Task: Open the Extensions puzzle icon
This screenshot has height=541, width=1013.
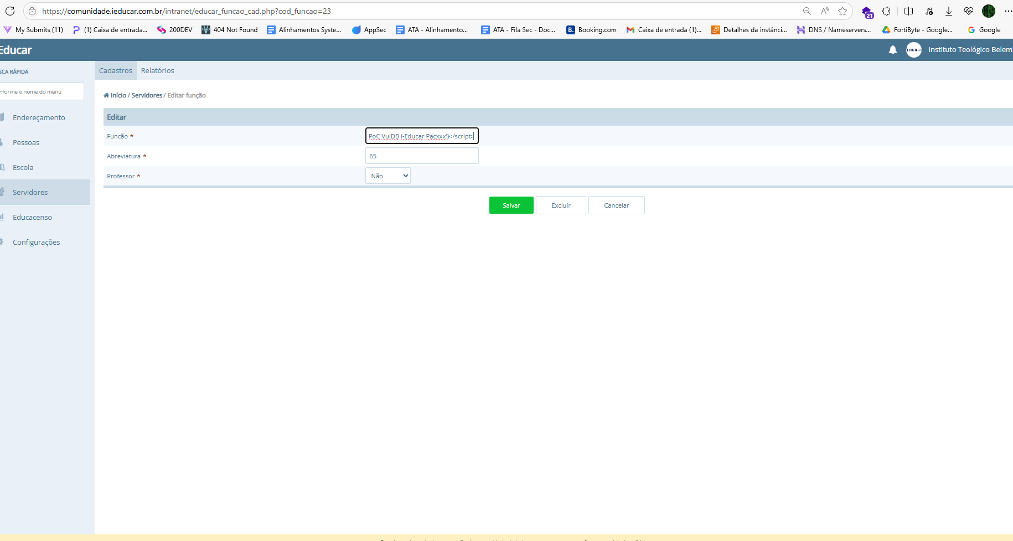Action: pyautogui.click(x=887, y=11)
